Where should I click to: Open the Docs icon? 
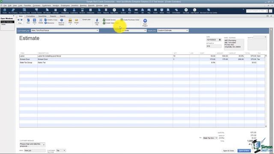click(99, 11)
